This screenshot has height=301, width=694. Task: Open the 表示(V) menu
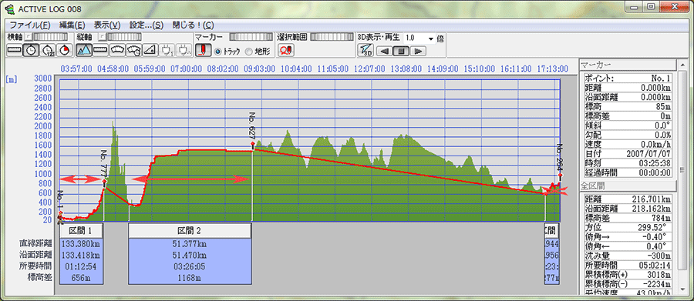[x=107, y=25]
